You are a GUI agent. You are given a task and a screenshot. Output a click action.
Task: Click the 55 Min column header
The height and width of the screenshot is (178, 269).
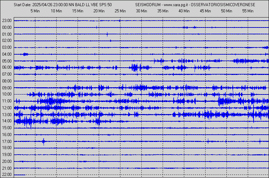[248, 11]
